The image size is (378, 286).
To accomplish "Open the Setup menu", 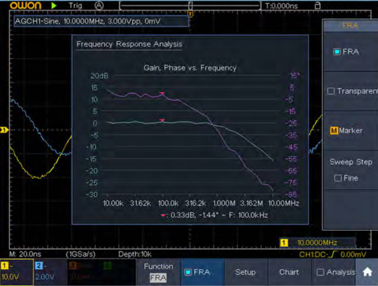I will pyautogui.click(x=245, y=272).
